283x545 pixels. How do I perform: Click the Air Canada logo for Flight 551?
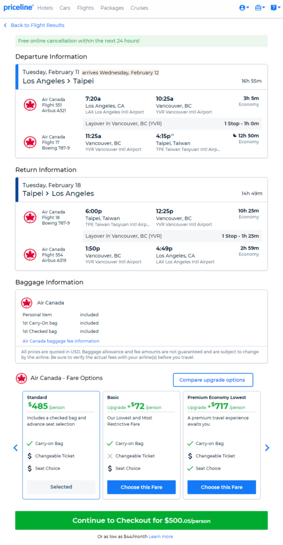click(x=30, y=105)
